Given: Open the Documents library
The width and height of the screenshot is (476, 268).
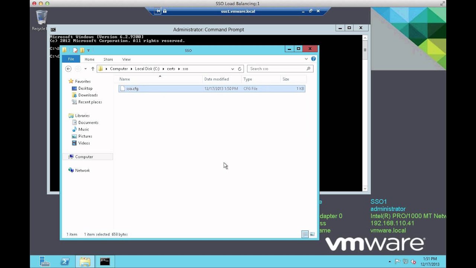Looking at the screenshot, I should [x=88, y=122].
